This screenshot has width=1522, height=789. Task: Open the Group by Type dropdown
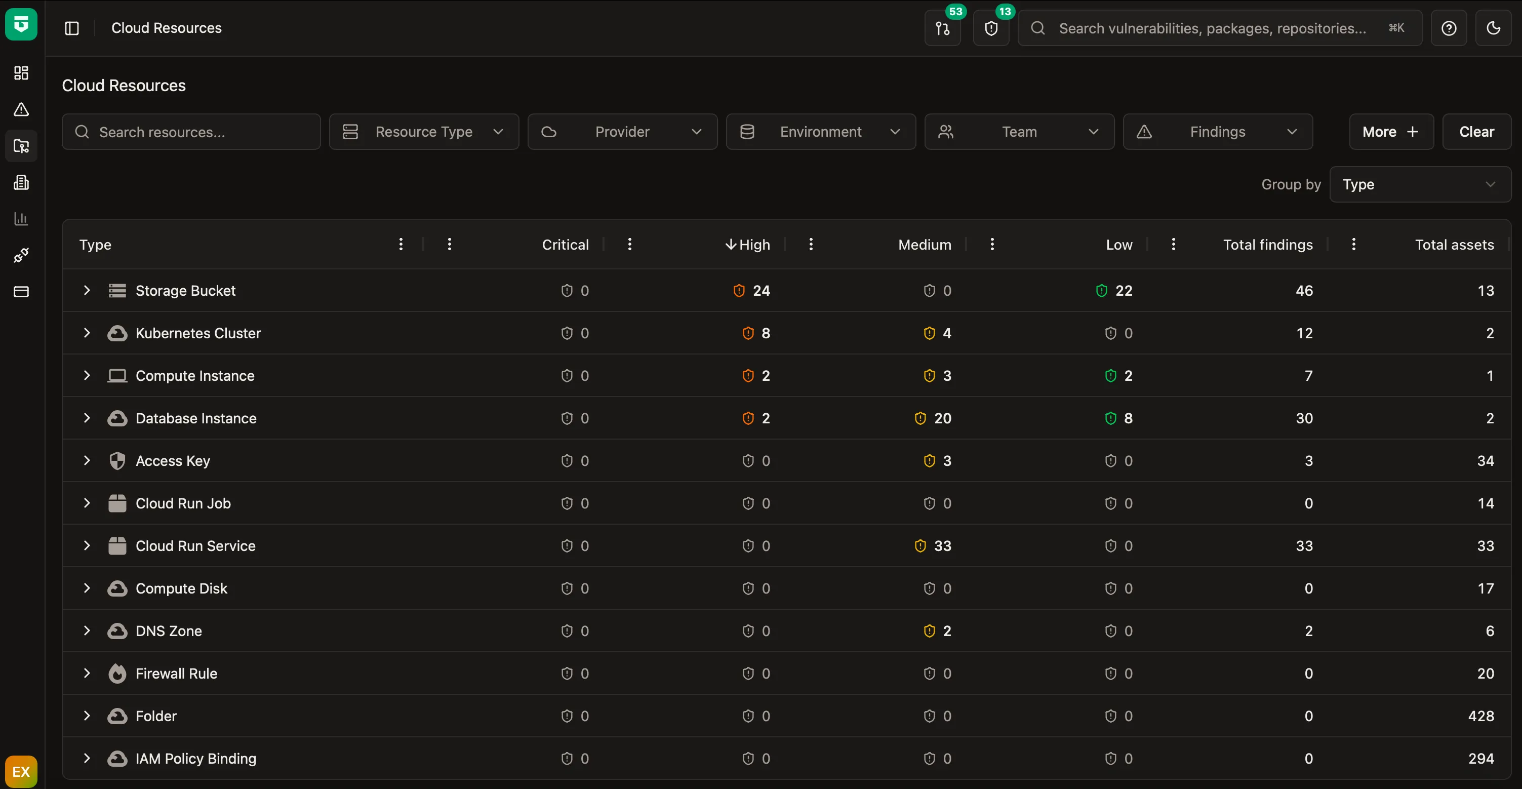(x=1419, y=184)
